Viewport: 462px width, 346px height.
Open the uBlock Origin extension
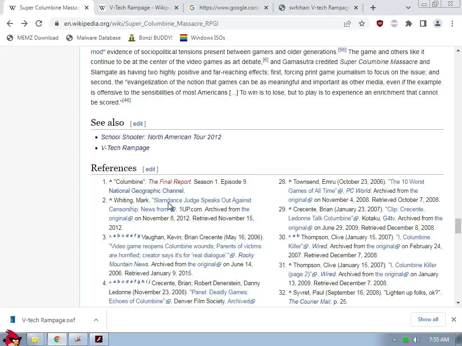[380, 23]
